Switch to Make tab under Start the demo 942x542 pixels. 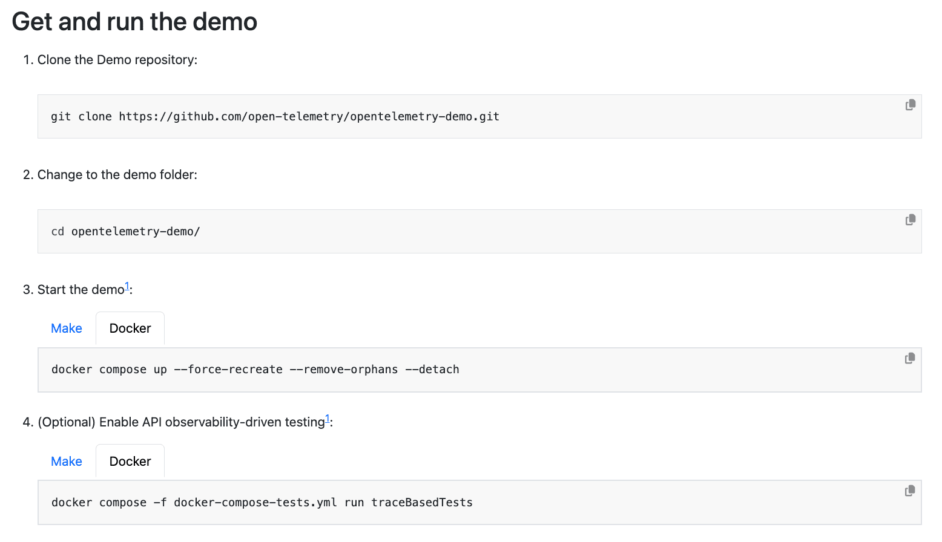[x=67, y=328]
